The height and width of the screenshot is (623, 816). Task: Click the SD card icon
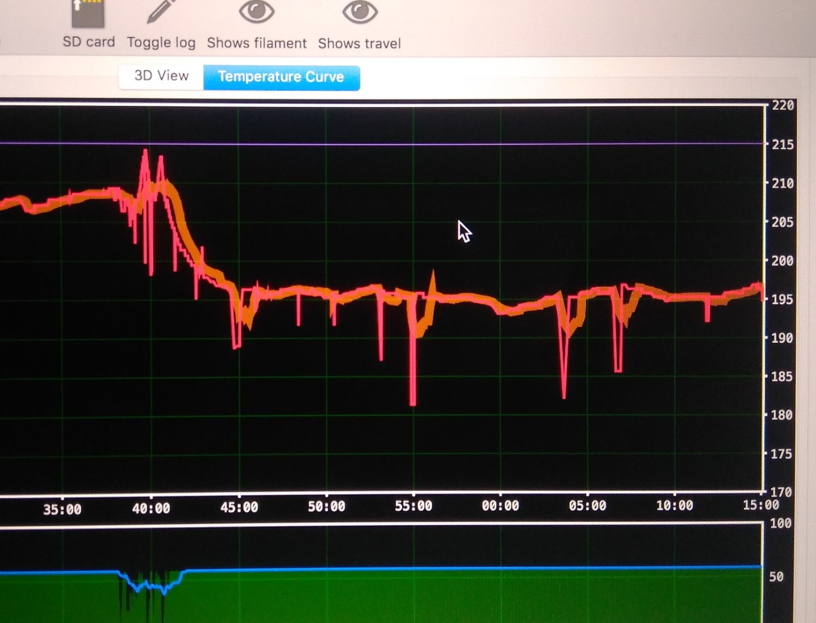[88, 13]
